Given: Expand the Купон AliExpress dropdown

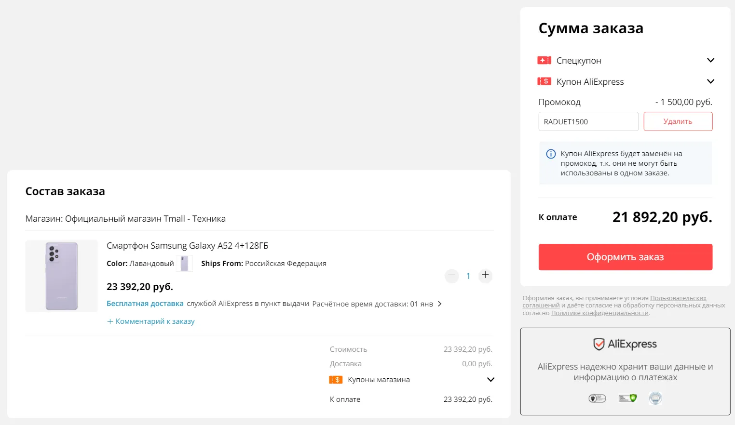Looking at the screenshot, I should click(710, 81).
